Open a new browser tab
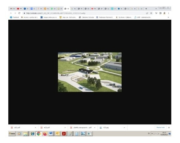This screenshot has width=180, height=143. 146,9
